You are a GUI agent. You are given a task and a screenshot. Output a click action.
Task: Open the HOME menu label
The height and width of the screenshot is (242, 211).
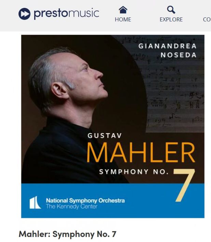pyautogui.click(x=123, y=19)
